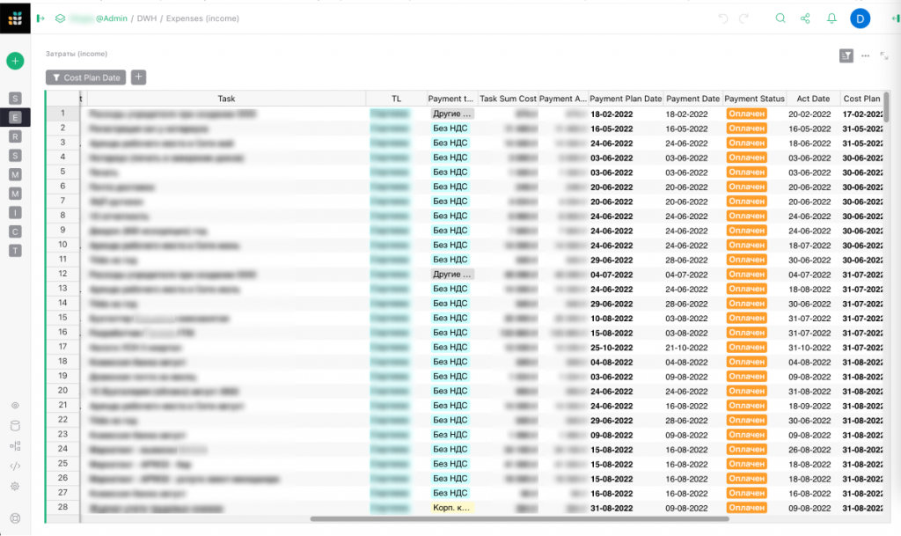Image resolution: width=901 pixels, height=536 pixels.
Task: Open the filter panel icon above table
Action: [x=846, y=55]
